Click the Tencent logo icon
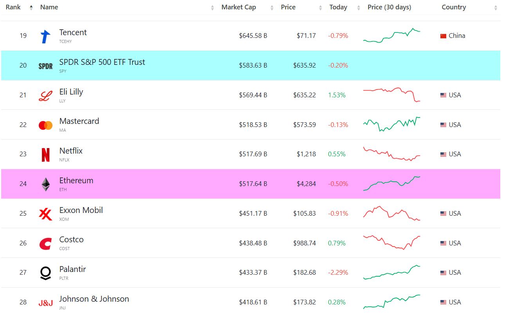The height and width of the screenshot is (313, 505). [45, 36]
